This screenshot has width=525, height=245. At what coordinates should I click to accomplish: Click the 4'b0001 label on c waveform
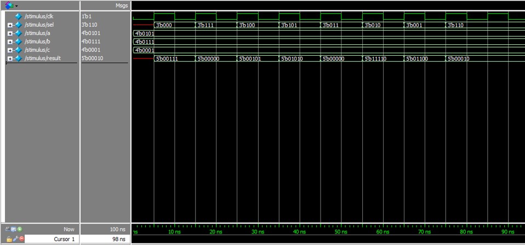tap(145, 50)
